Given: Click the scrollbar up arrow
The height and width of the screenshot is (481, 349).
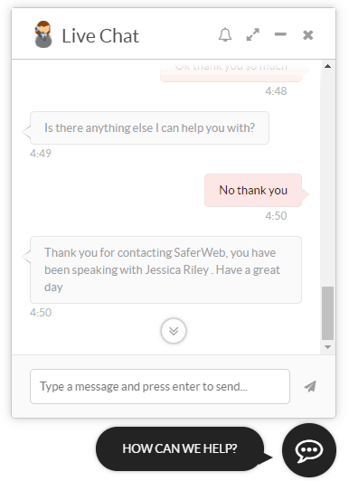Looking at the screenshot, I should pos(327,66).
